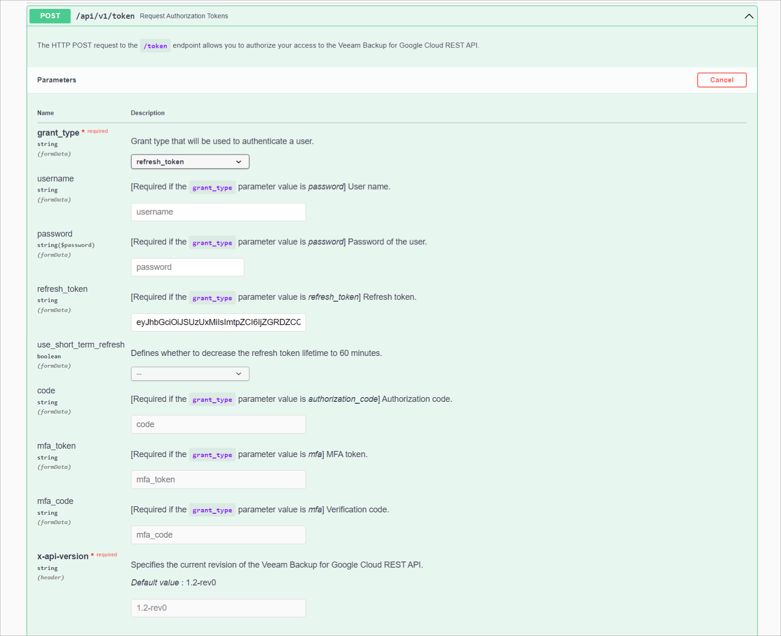Click the /token code tag in description
The image size is (781, 636).
(155, 46)
